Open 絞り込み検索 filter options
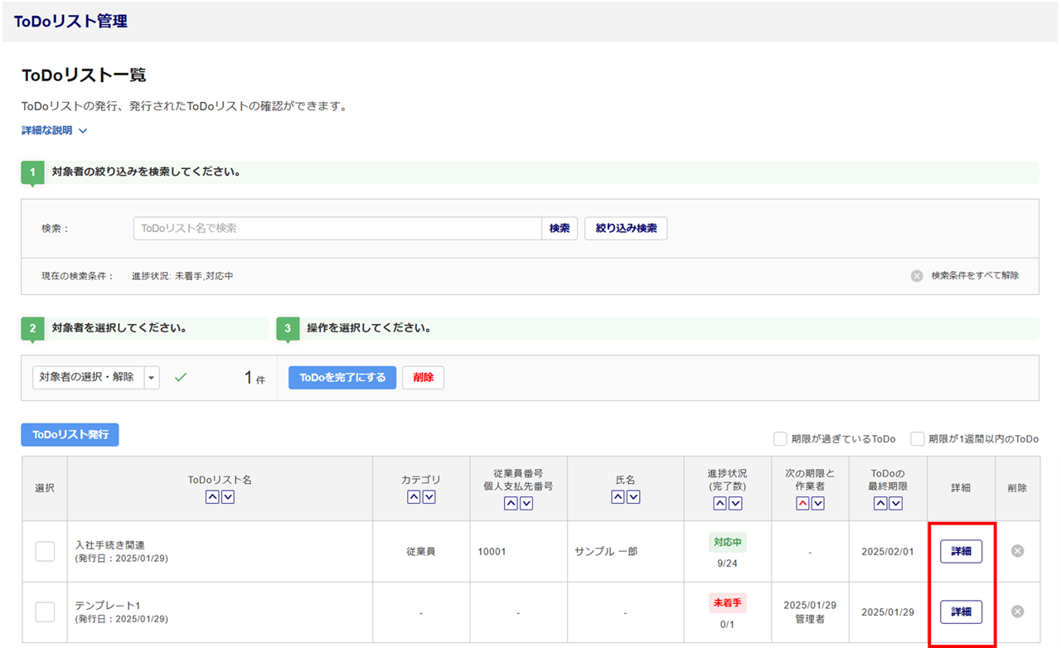Image resolution: width=1061 pixels, height=648 pixels. pos(626,228)
